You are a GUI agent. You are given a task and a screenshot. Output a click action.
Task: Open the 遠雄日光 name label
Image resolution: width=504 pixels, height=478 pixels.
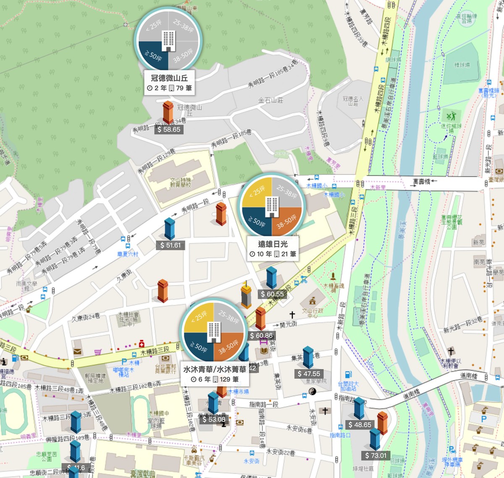[x=273, y=244]
